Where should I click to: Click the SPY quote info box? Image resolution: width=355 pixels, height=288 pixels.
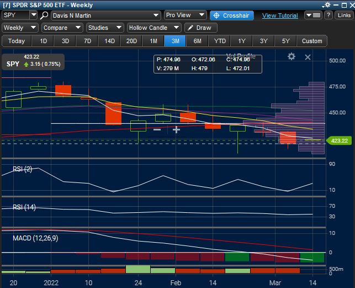33,61
